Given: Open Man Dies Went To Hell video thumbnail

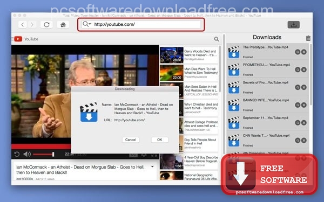Looking at the screenshot, I should pyautogui.click(x=172, y=73).
